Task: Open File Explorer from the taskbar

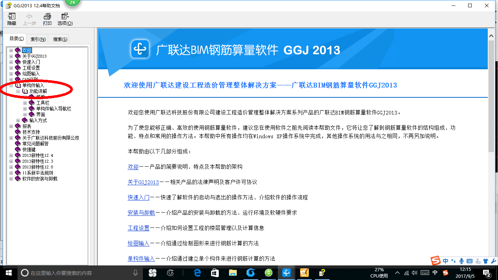Action: 233,273
